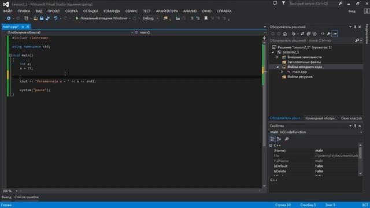The height and width of the screenshot is (208, 370).
Task: Pin the Solution Explorer panel
Action: tap(355, 27)
